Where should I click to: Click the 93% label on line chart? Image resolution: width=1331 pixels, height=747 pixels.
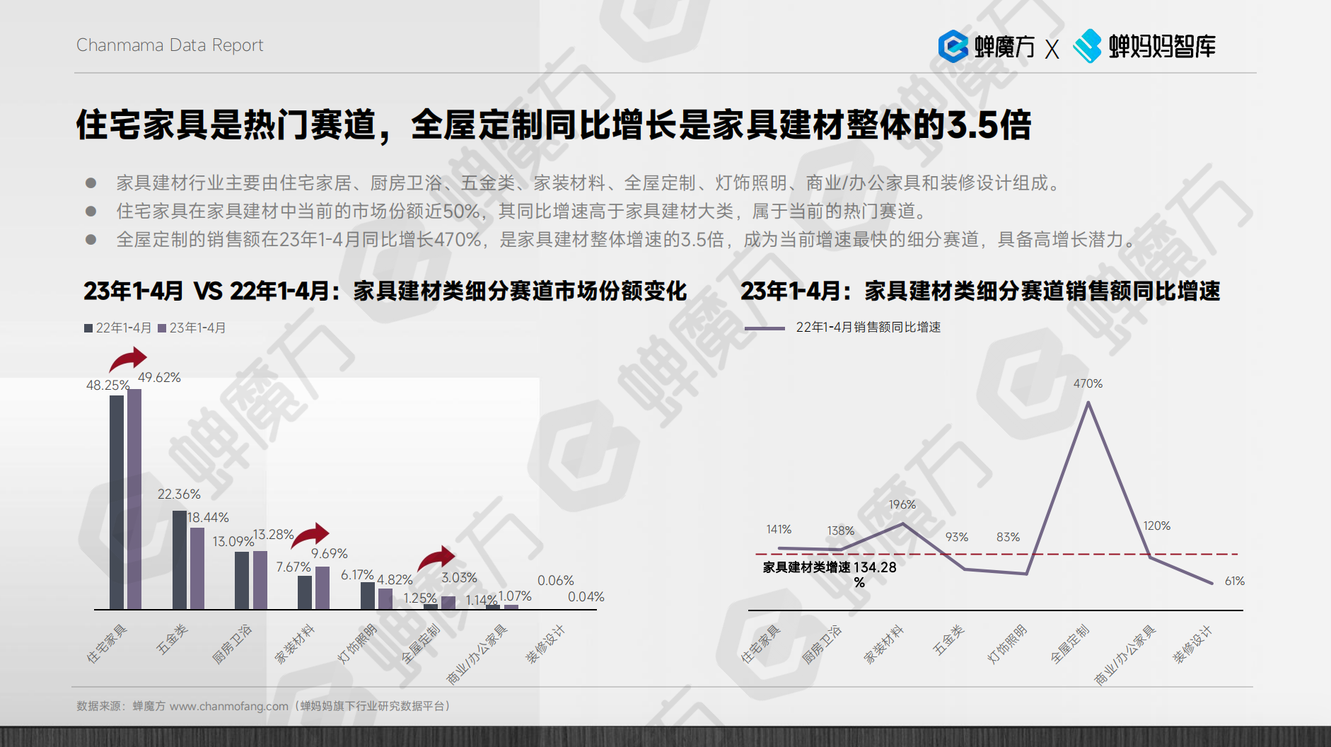tap(957, 538)
